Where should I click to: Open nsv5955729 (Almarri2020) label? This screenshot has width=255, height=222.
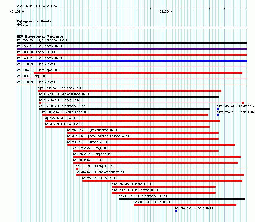pos(236,112)
